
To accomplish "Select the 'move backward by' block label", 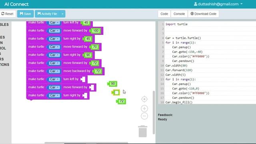I will (x=76, y=71).
